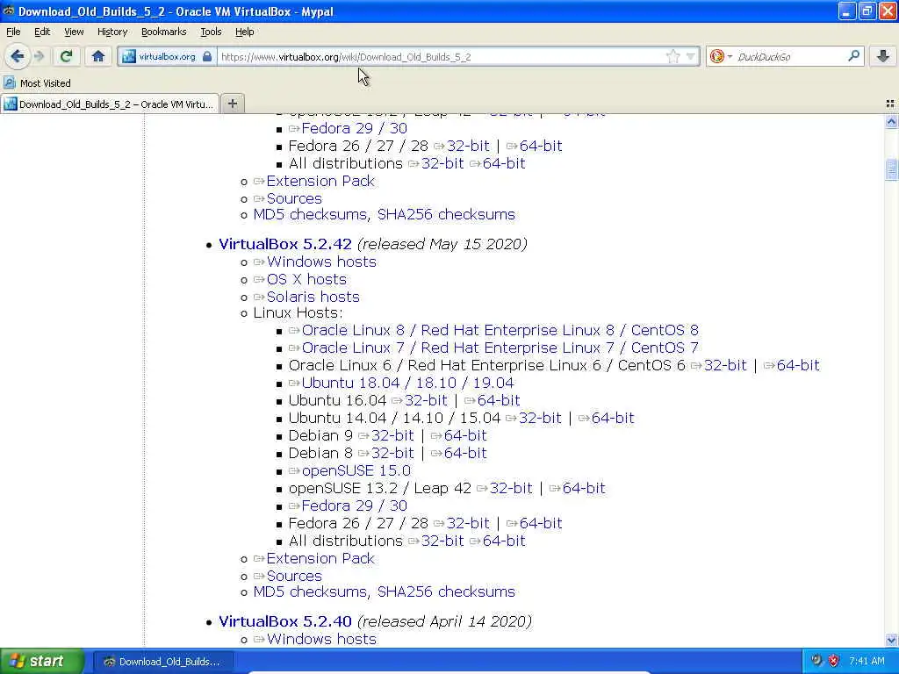Screen dimensions: 899x674
Task: Open Sources link under 5.2.42
Action: tap(294, 576)
